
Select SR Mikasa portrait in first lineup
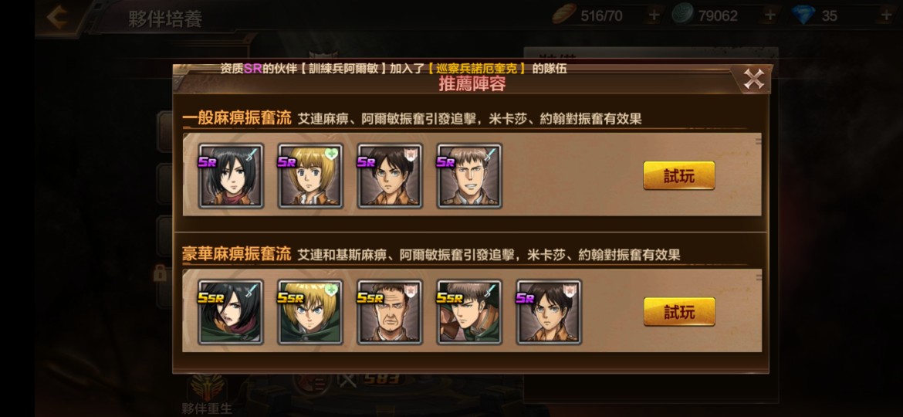click(x=231, y=175)
